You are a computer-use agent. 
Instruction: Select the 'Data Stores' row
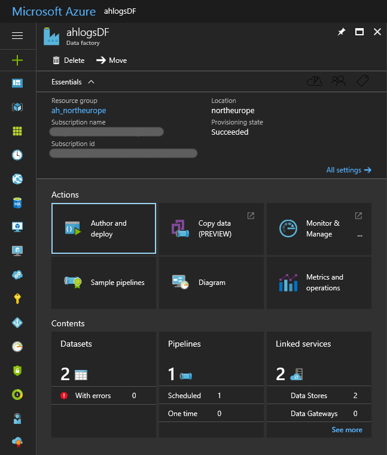point(319,396)
